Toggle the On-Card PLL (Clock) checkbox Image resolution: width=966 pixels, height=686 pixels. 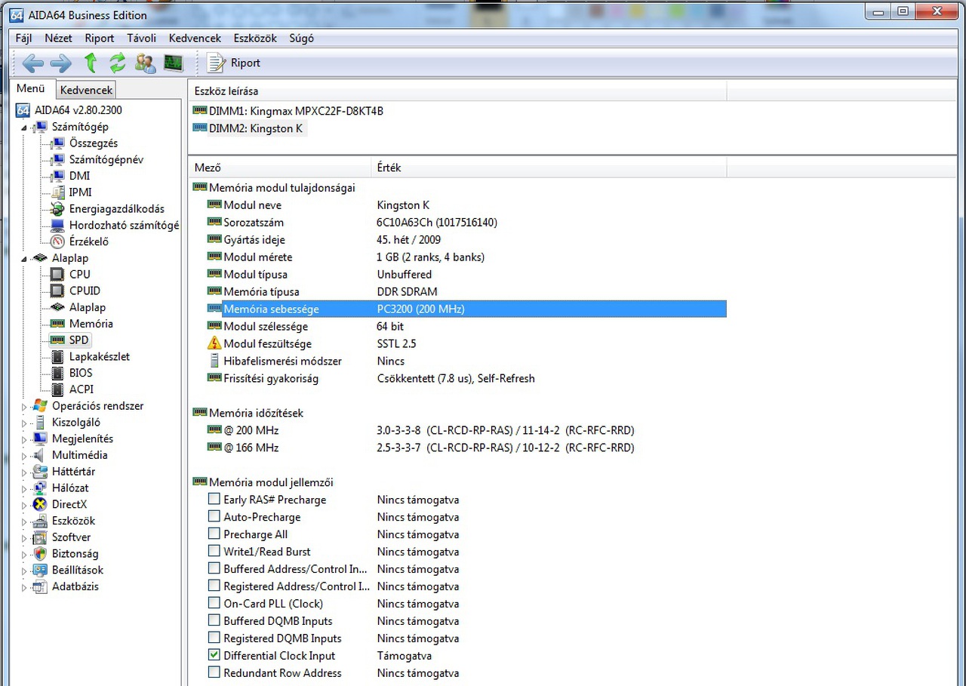[x=214, y=603]
